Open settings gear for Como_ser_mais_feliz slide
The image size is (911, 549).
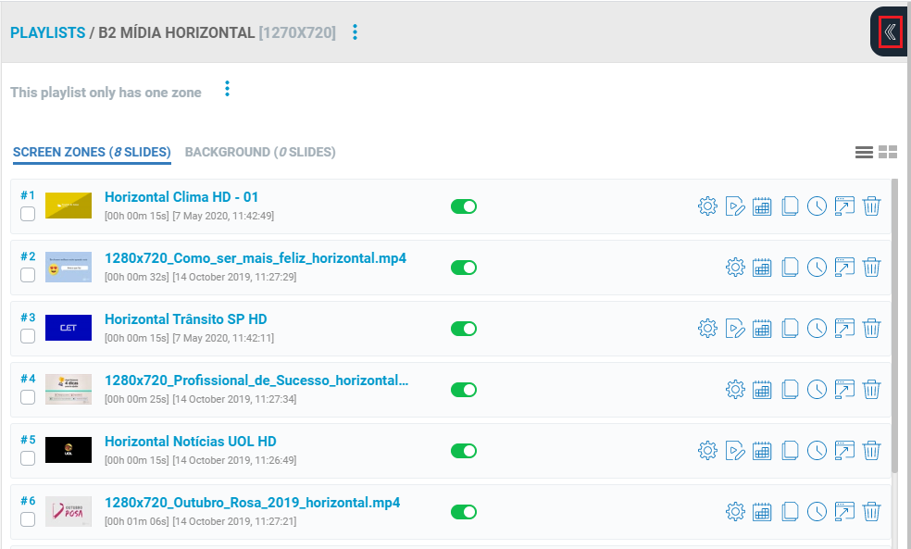click(735, 268)
